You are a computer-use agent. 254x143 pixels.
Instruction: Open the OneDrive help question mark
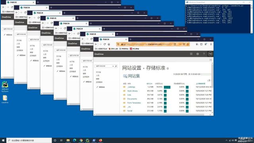tap(204, 54)
